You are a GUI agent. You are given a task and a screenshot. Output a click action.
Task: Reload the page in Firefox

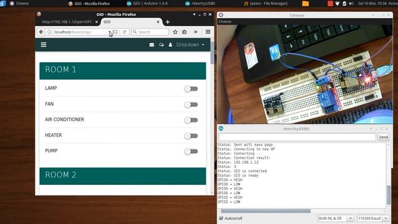[124, 32]
